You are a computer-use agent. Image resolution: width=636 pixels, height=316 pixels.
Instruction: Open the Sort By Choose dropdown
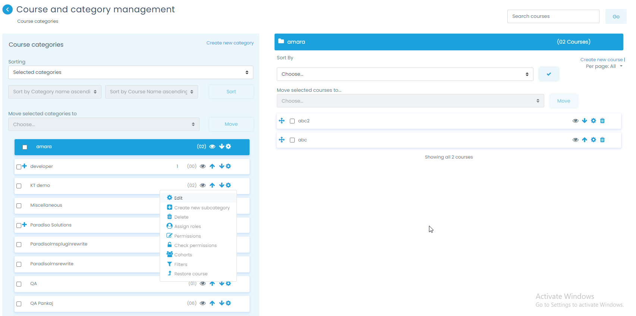tap(405, 74)
